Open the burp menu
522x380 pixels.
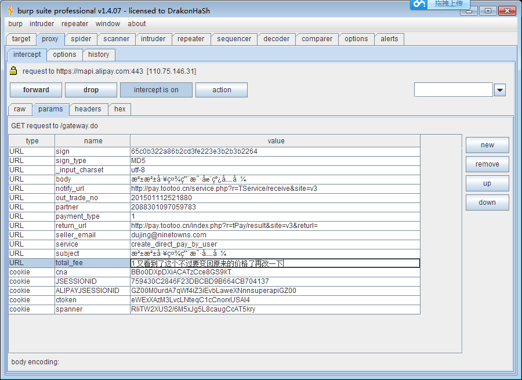(15, 24)
